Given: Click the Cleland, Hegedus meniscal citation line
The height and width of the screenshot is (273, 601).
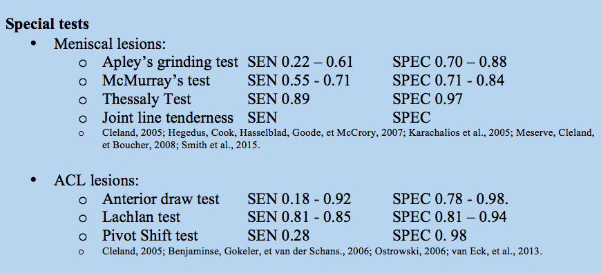Looking at the screenshot, I should (x=348, y=134).
